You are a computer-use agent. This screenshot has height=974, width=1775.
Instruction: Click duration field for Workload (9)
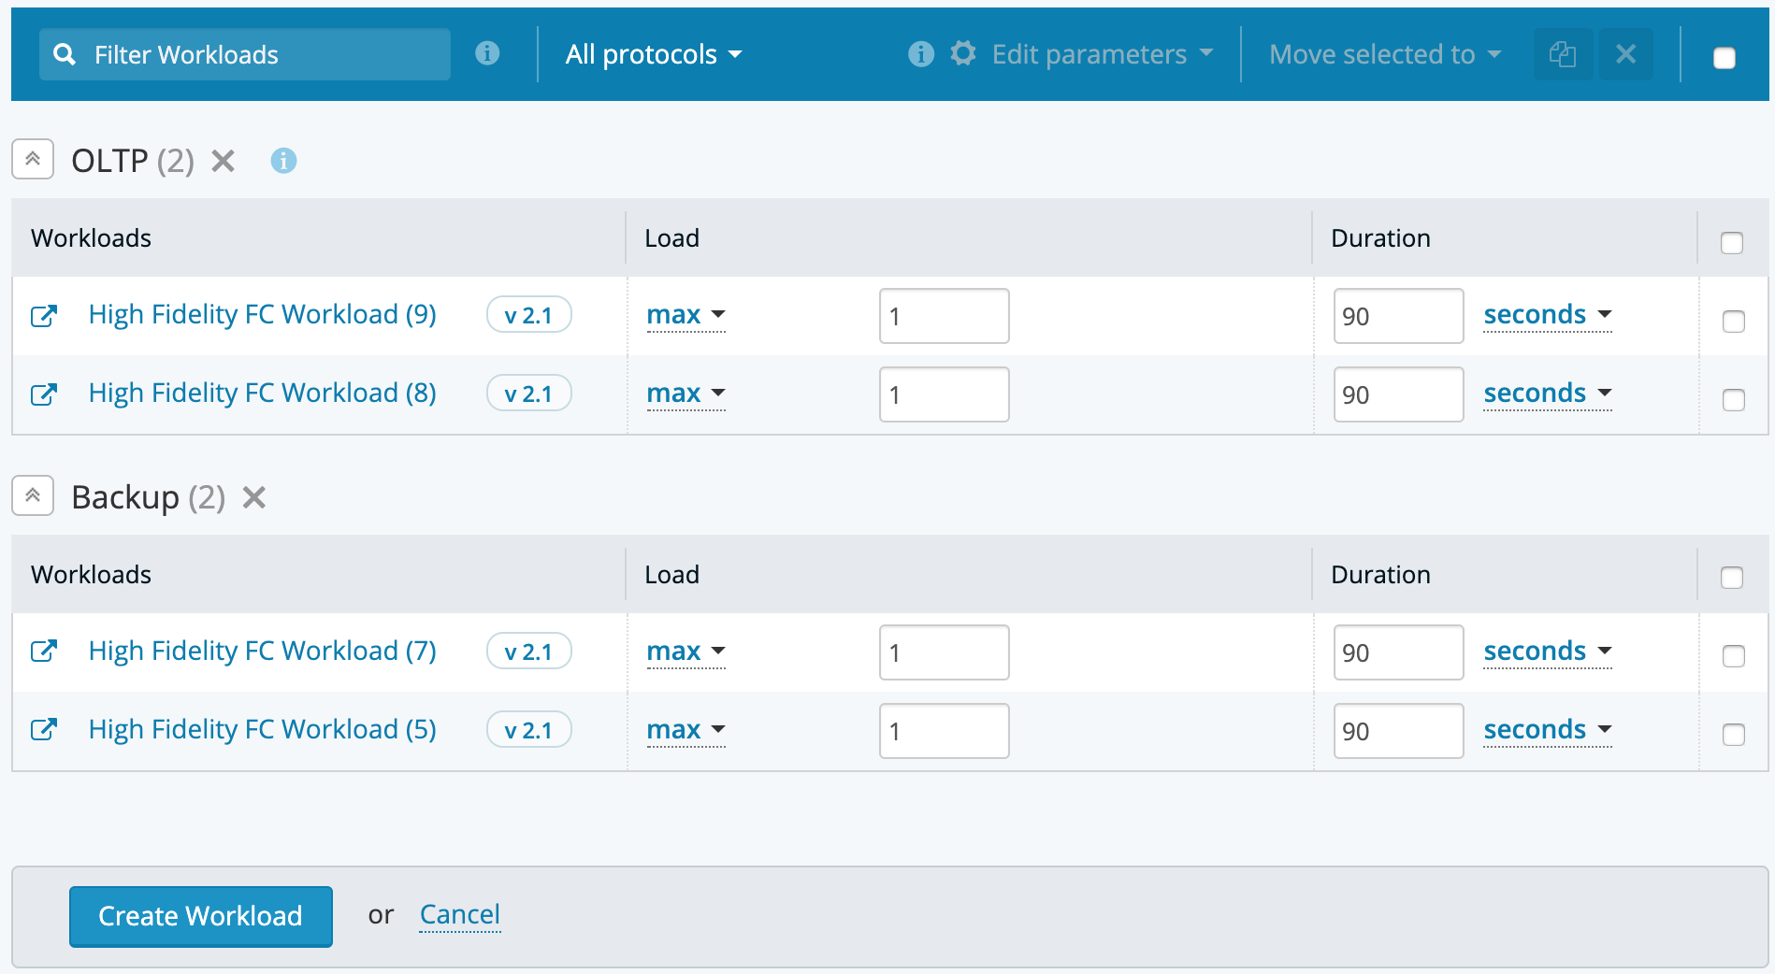point(1399,316)
